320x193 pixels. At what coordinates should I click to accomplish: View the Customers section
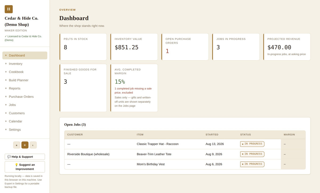click(x=25, y=113)
